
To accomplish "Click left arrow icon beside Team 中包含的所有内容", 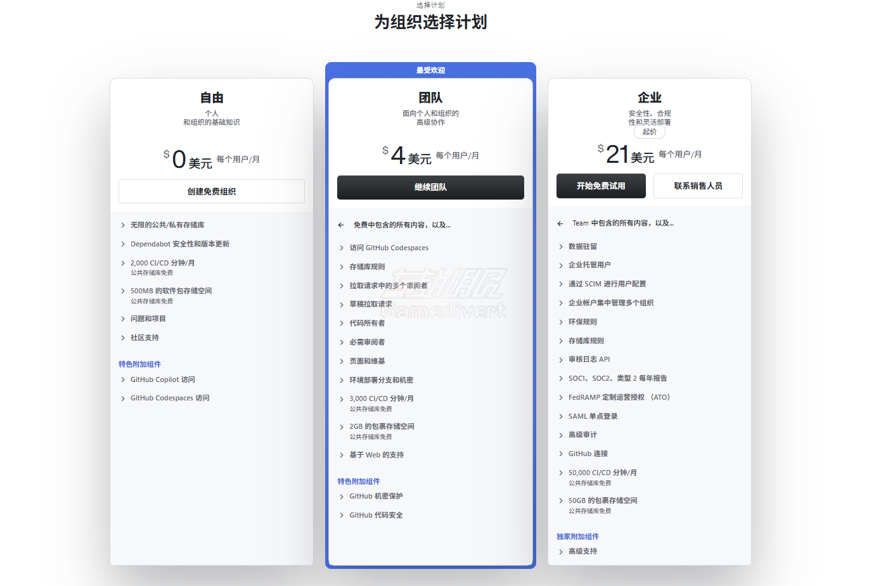I will [560, 224].
